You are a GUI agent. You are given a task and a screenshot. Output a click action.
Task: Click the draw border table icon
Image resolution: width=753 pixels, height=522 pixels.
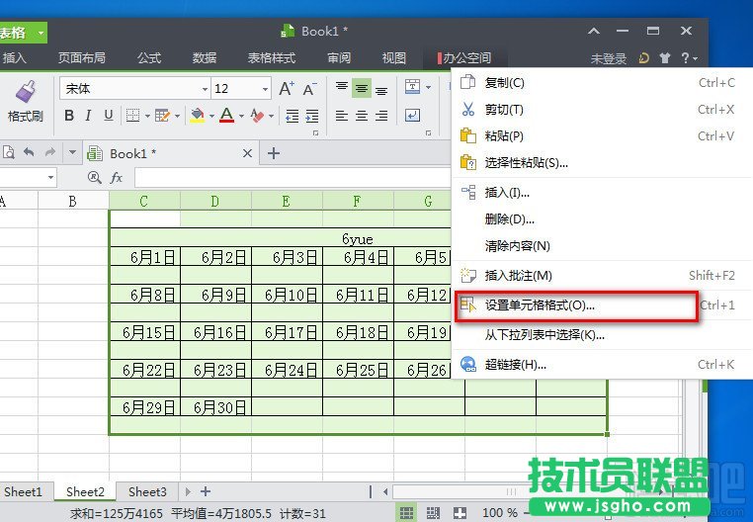(x=162, y=116)
